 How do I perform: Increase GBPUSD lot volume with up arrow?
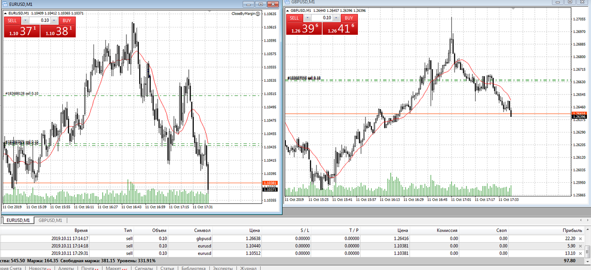pos(337,18)
